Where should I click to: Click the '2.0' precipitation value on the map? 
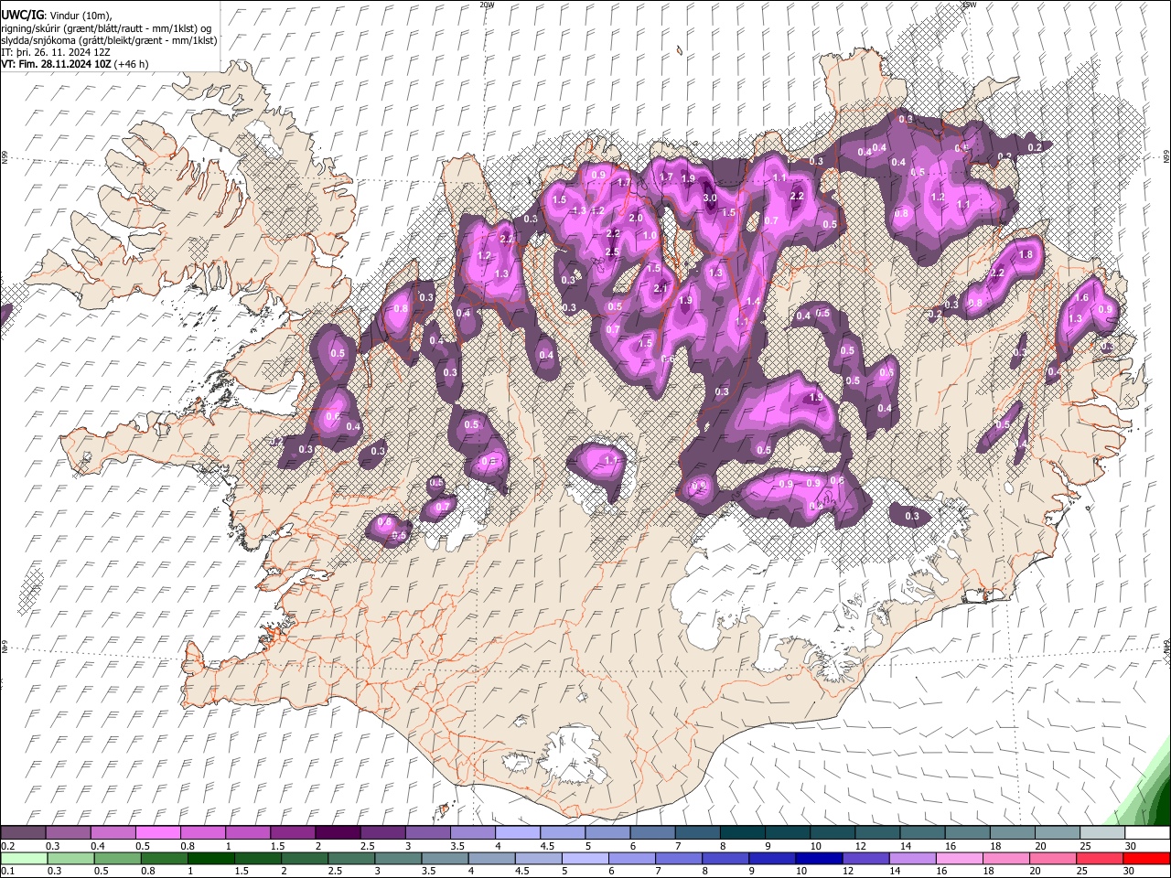(x=636, y=218)
